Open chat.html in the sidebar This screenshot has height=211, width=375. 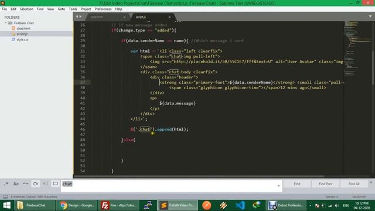click(23, 28)
